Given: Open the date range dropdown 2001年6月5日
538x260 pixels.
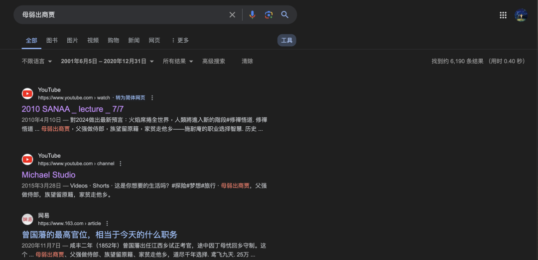Looking at the screenshot, I should [108, 61].
